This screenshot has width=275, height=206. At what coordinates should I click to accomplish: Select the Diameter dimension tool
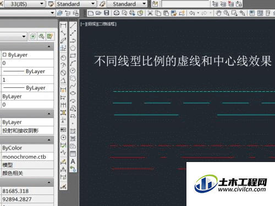click(63, 73)
